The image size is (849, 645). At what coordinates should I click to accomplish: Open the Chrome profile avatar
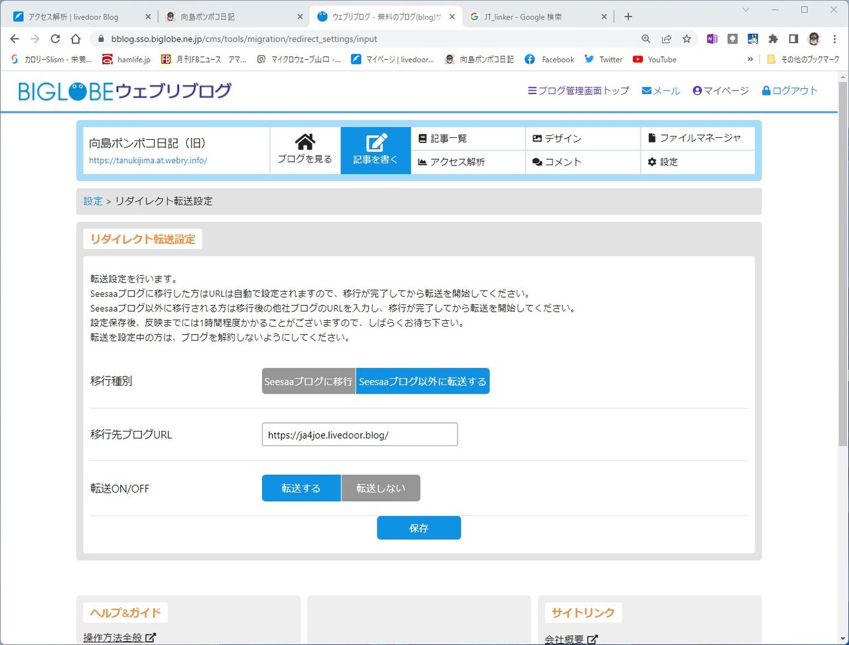pyautogui.click(x=814, y=39)
